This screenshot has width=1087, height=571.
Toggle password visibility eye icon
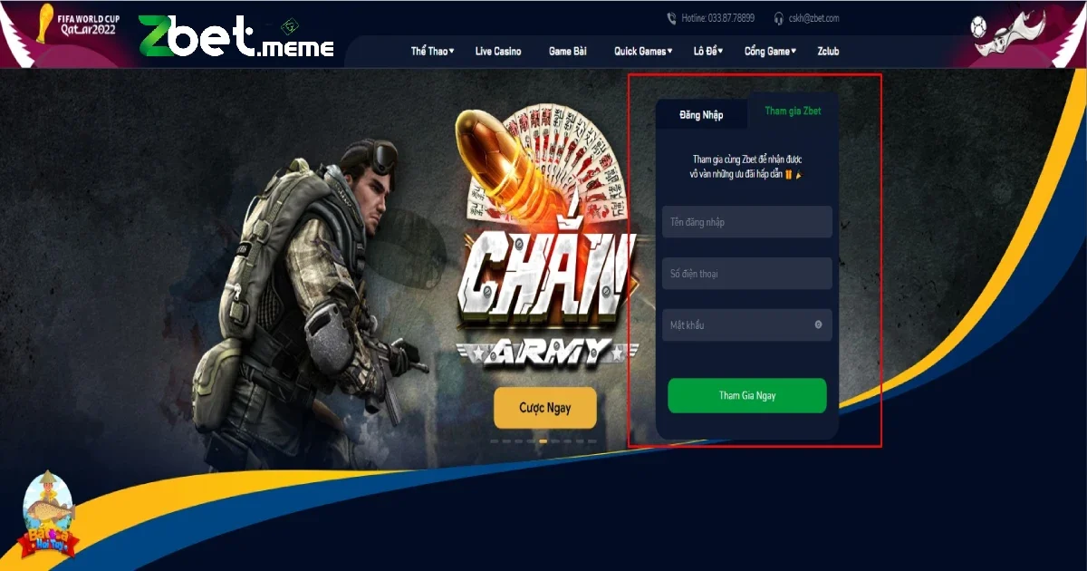818,324
